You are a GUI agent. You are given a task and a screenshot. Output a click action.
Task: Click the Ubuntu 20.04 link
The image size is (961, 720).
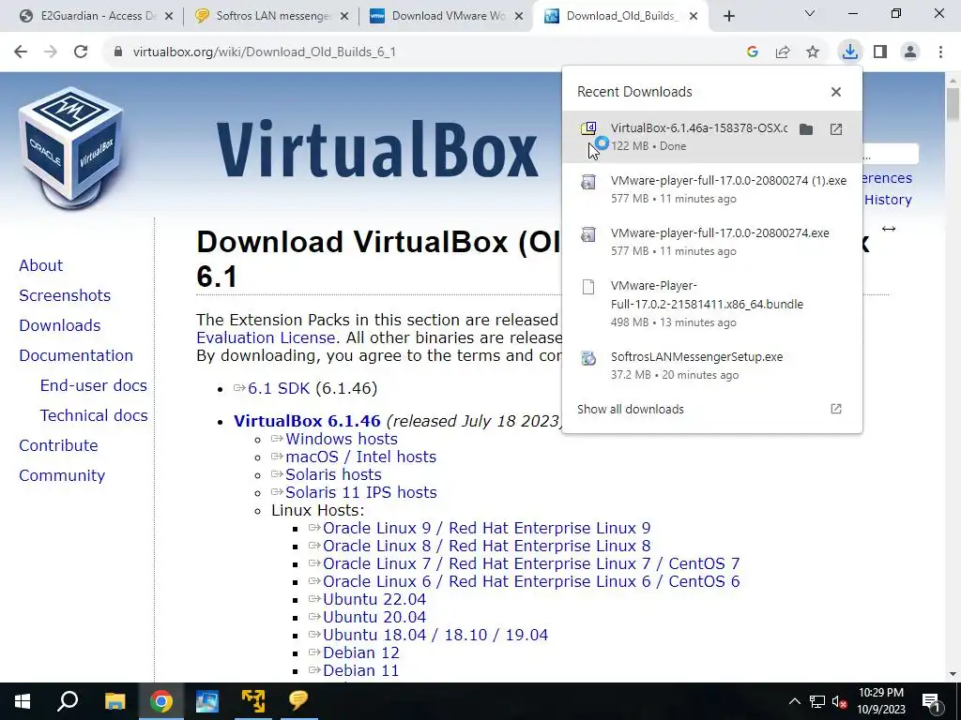374,617
